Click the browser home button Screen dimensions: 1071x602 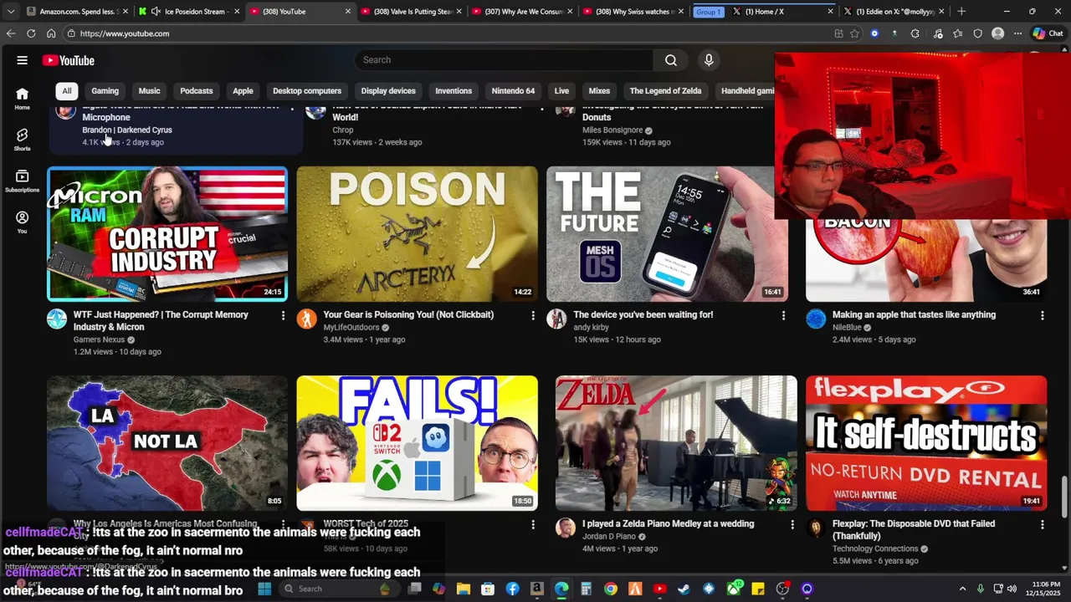pos(51,33)
